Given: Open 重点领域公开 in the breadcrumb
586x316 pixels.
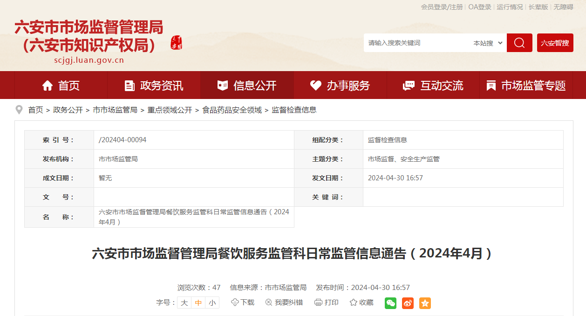Looking at the screenshot, I should pos(170,110).
